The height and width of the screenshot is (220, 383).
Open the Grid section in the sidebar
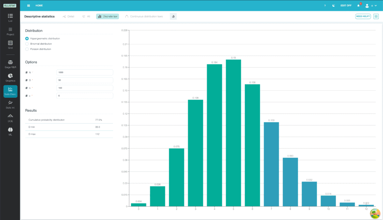pyautogui.click(x=10, y=45)
